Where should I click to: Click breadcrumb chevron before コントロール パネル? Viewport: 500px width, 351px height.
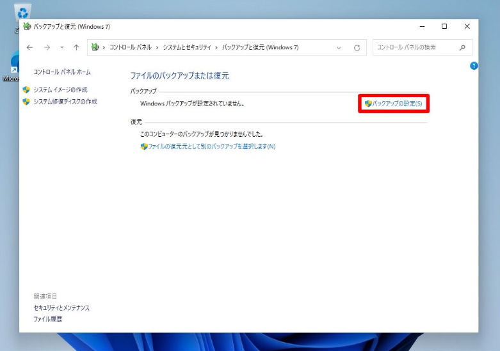click(104, 47)
